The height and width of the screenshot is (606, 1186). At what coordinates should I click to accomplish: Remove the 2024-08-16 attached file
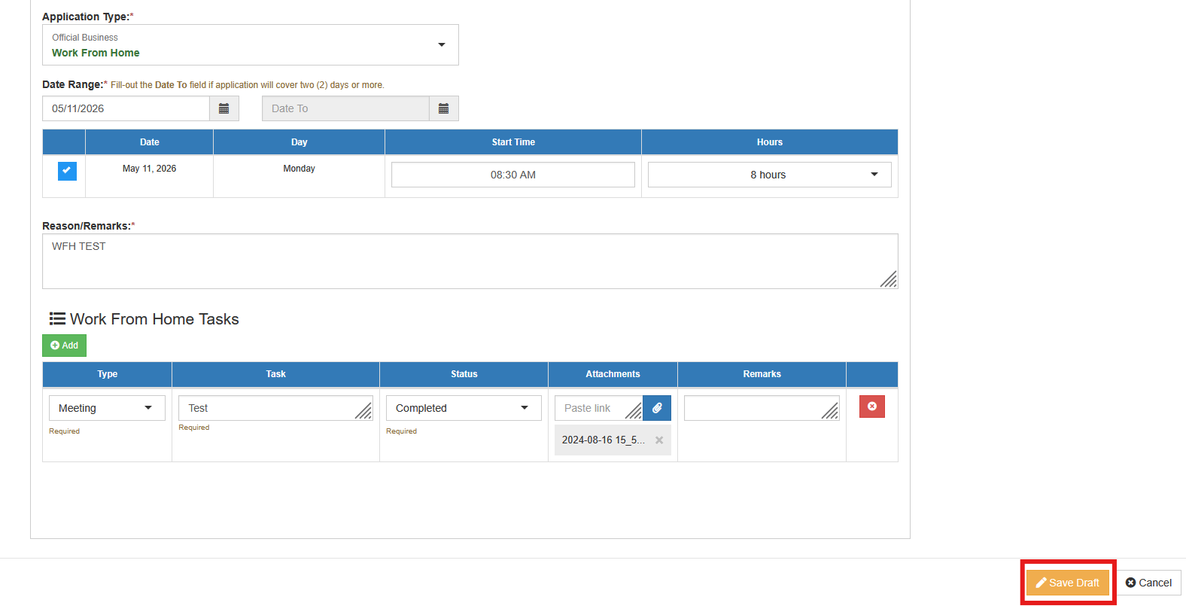pos(659,440)
